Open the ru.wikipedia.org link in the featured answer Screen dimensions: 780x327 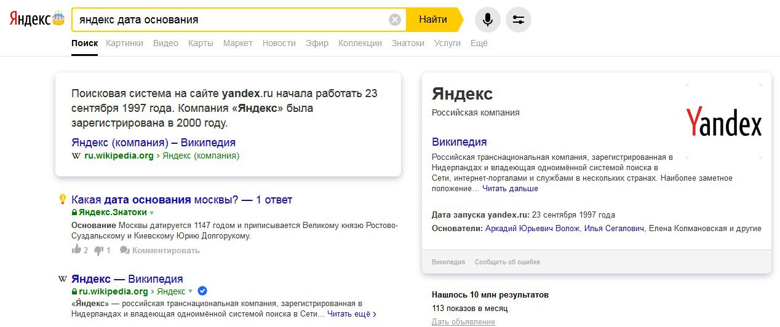pos(119,156)
